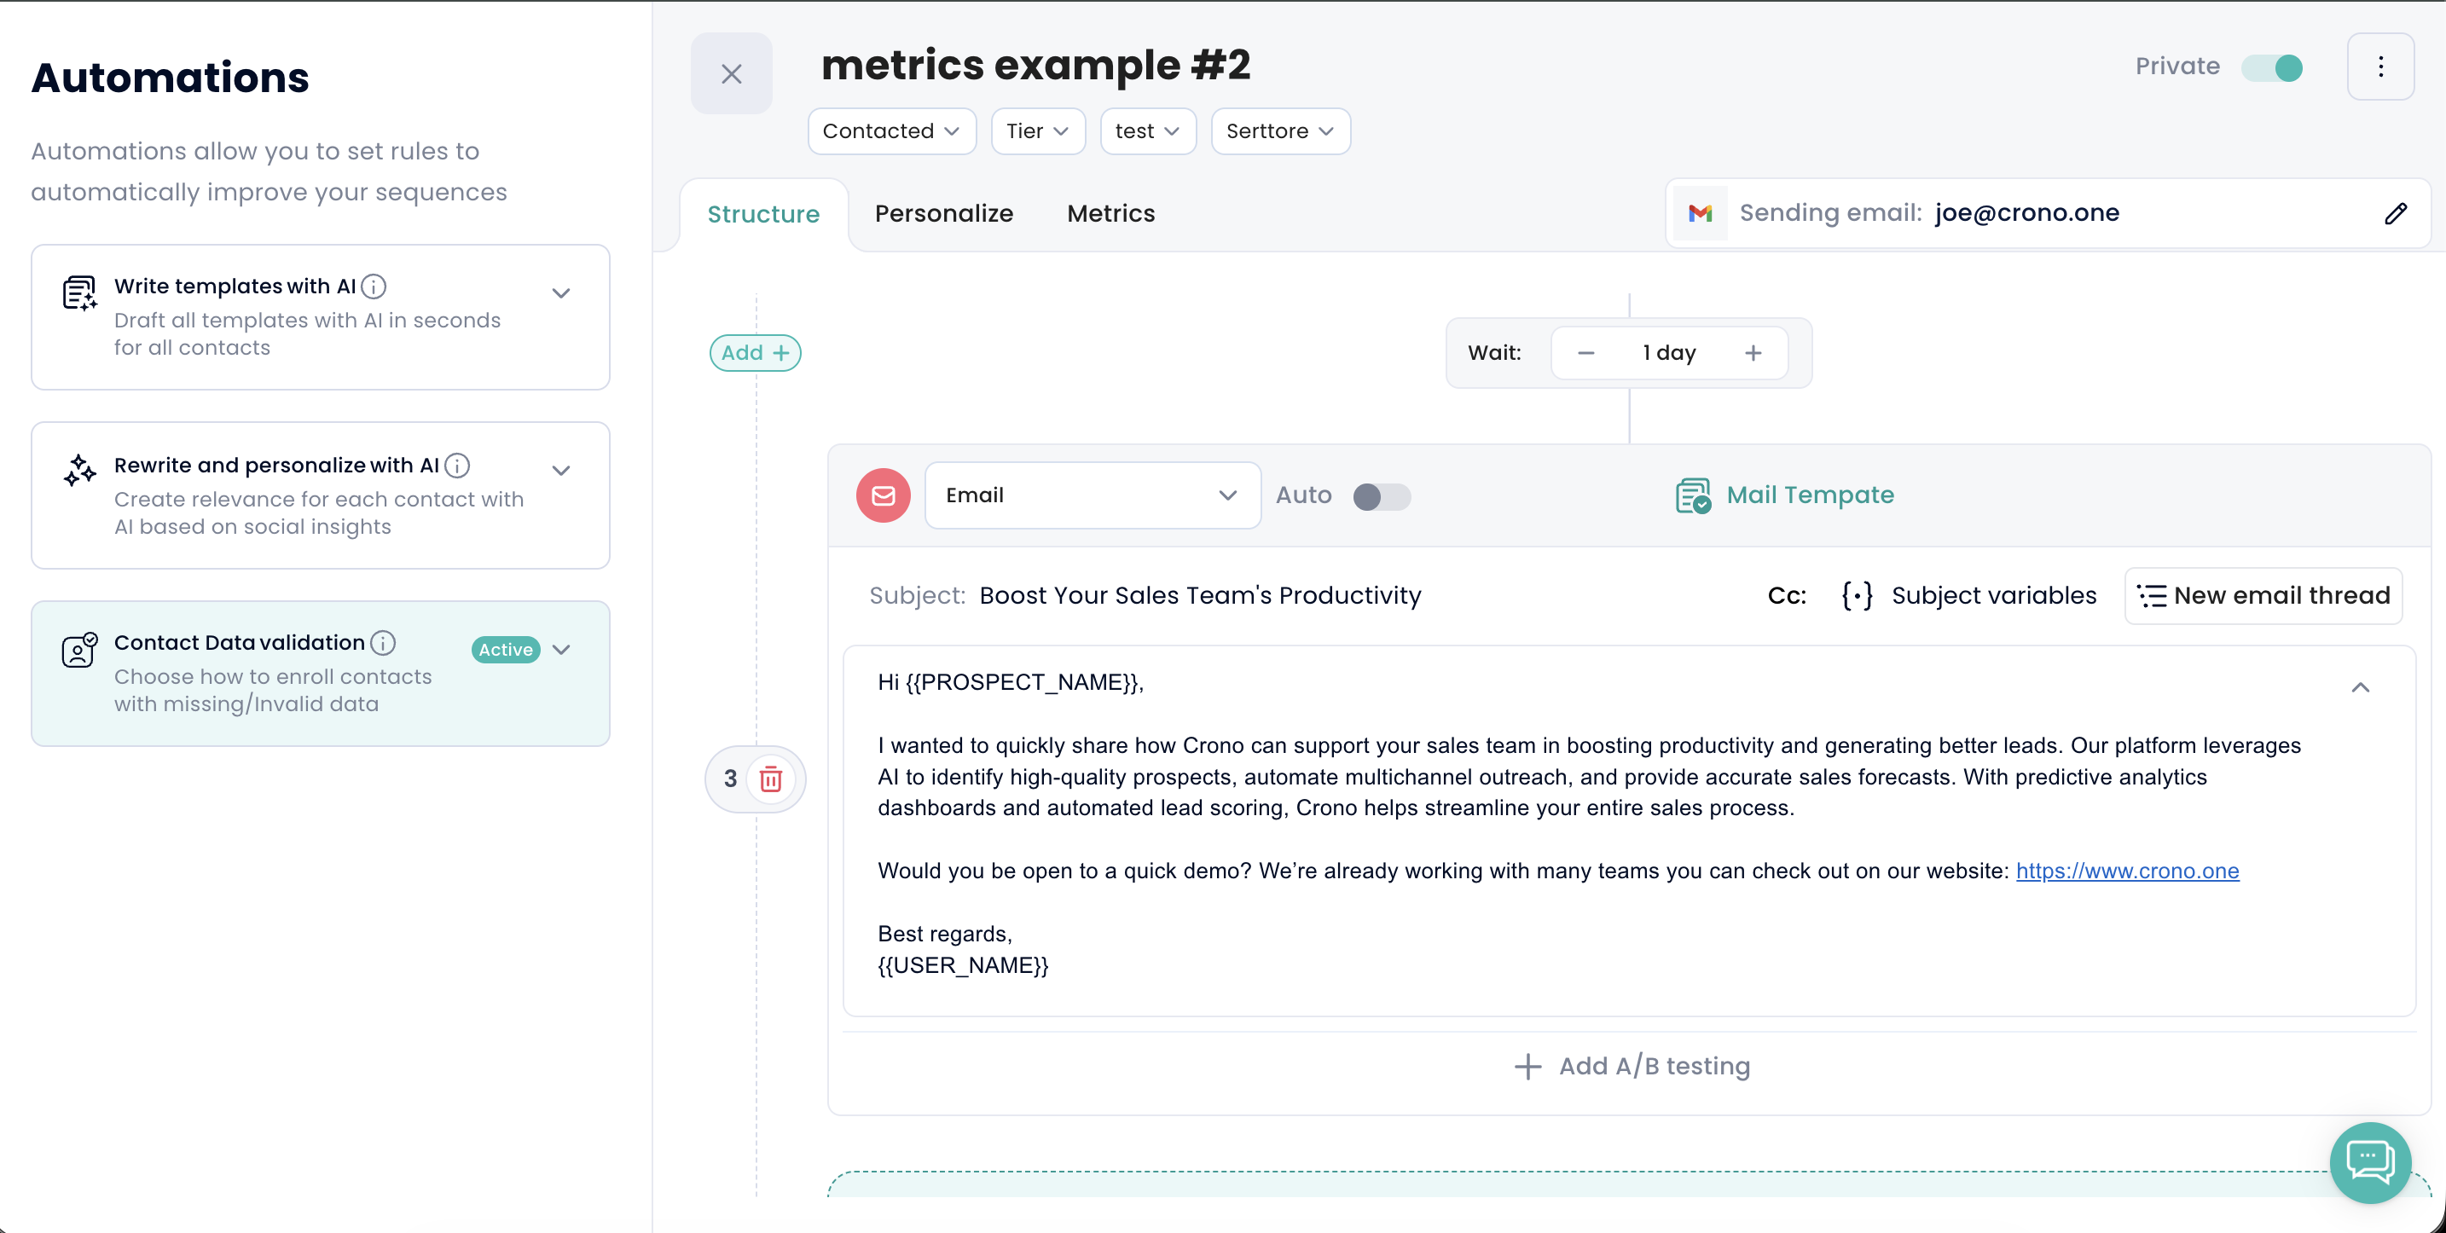Open the chat support bubble
Image resolution: width=2446 pixels, height=1233 pixels.
coord(2370,1162)
